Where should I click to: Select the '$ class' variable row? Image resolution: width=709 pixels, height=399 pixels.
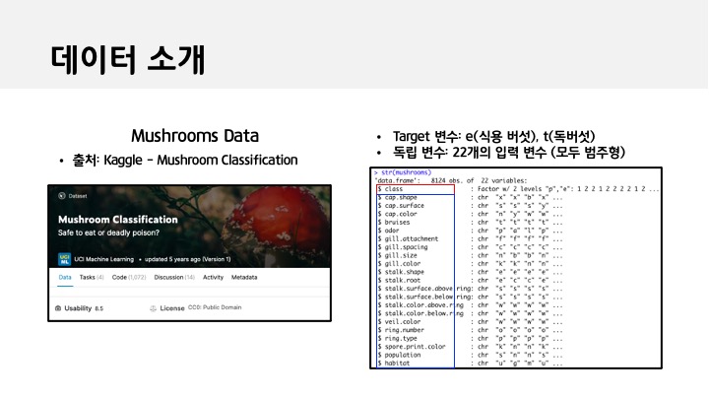518,189
